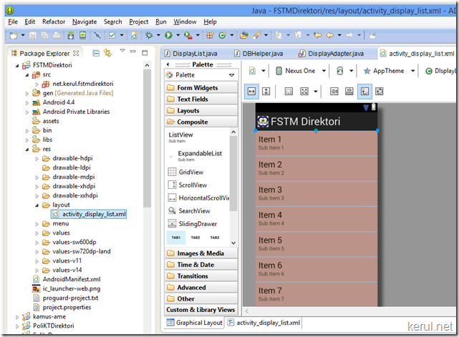Open the Advanced palette category

click(200, 288)
